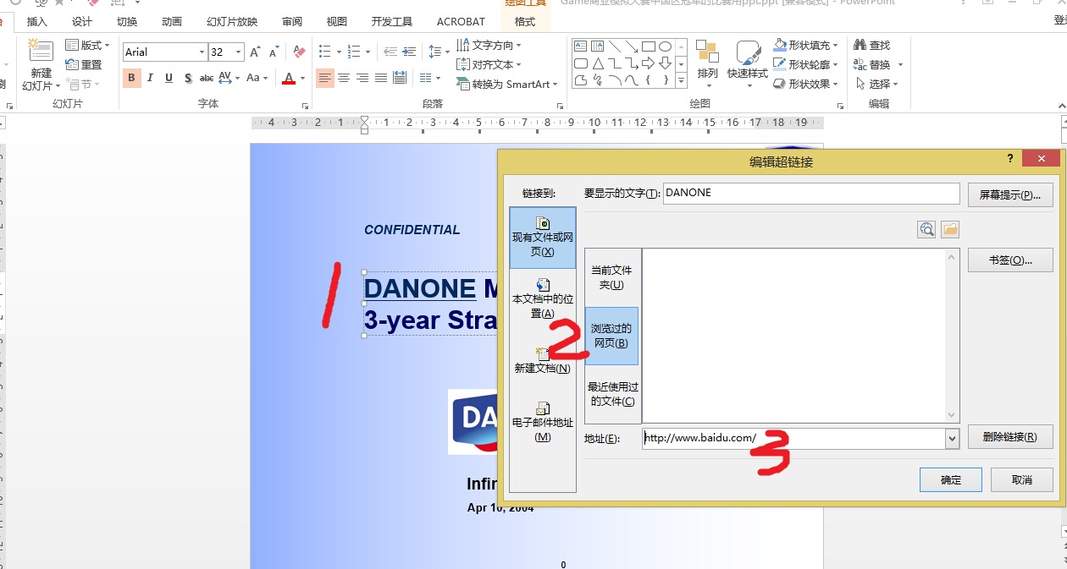Select Place in This Document option
1067x569 pixels.
click(x=543, y=298)
